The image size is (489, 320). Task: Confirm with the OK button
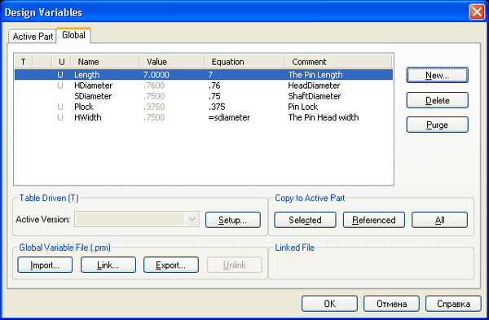(x=329, y=304)
